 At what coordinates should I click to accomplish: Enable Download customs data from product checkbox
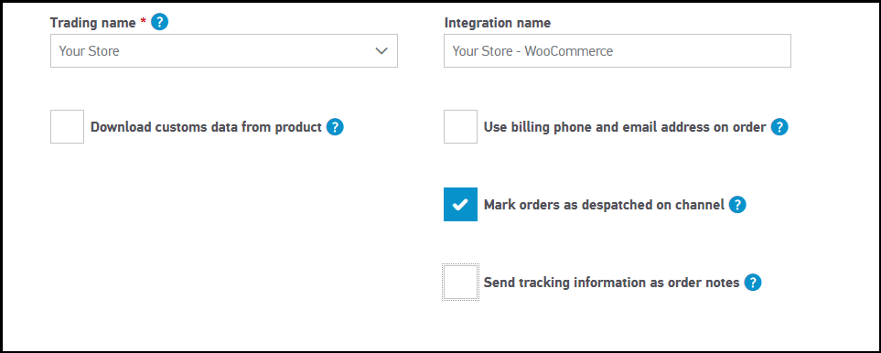point(68,127)
